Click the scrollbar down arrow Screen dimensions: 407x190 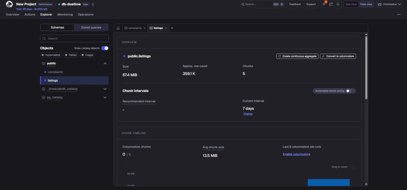[x=366, y=184]
